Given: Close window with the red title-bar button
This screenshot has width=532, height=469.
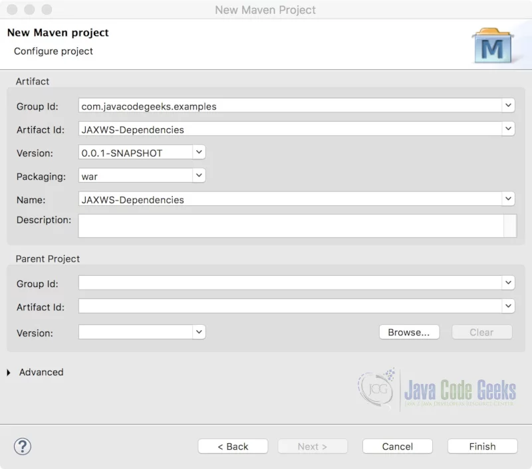Looking at the screenshot, I should [12, 9].
